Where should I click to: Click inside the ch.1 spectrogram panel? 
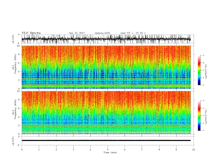(106, 67)
